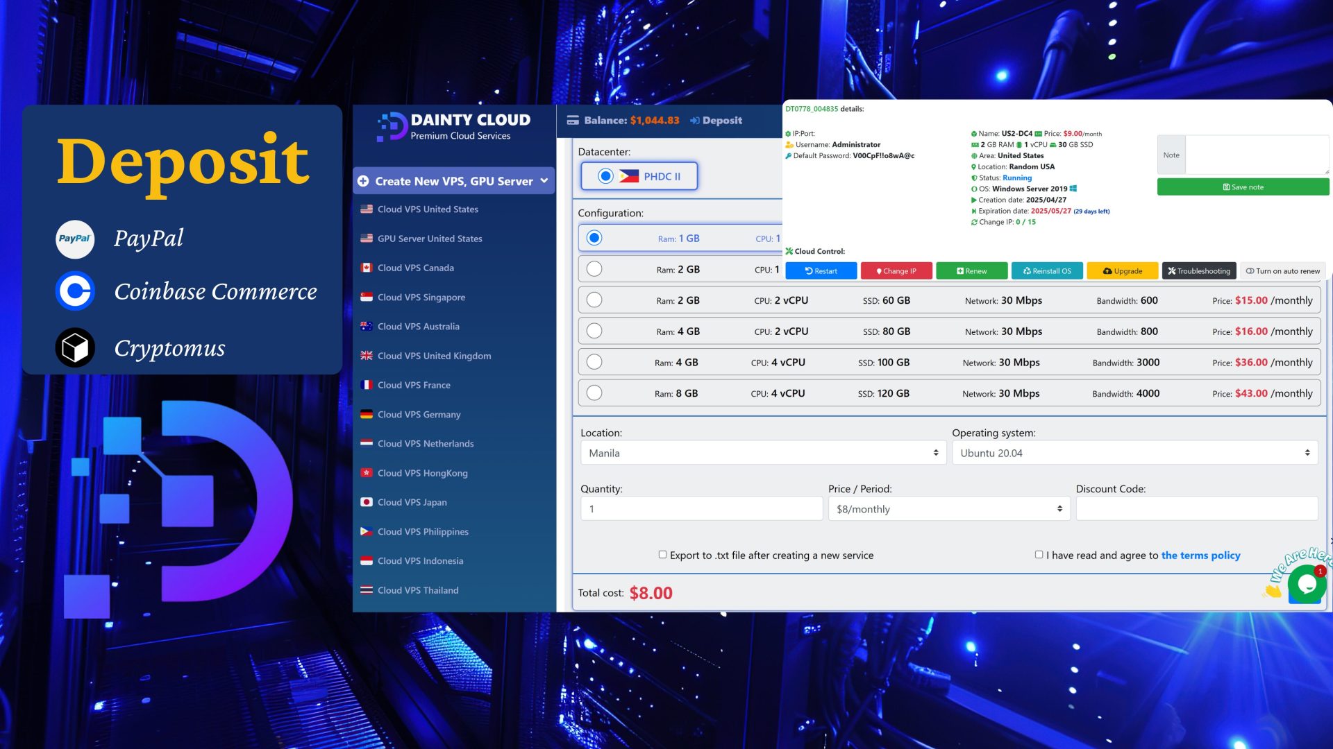Click the Philippine flag in PHDC II datacenter
Image resolution: width=1333 pixels, height=749 pixels.
tap(629, 176)
